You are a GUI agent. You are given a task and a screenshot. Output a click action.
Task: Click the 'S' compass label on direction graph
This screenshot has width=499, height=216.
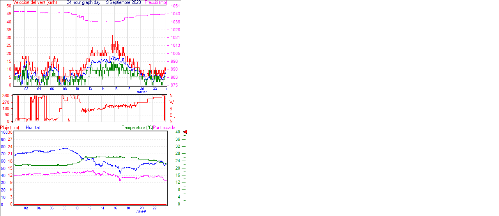tap(171, 108)
